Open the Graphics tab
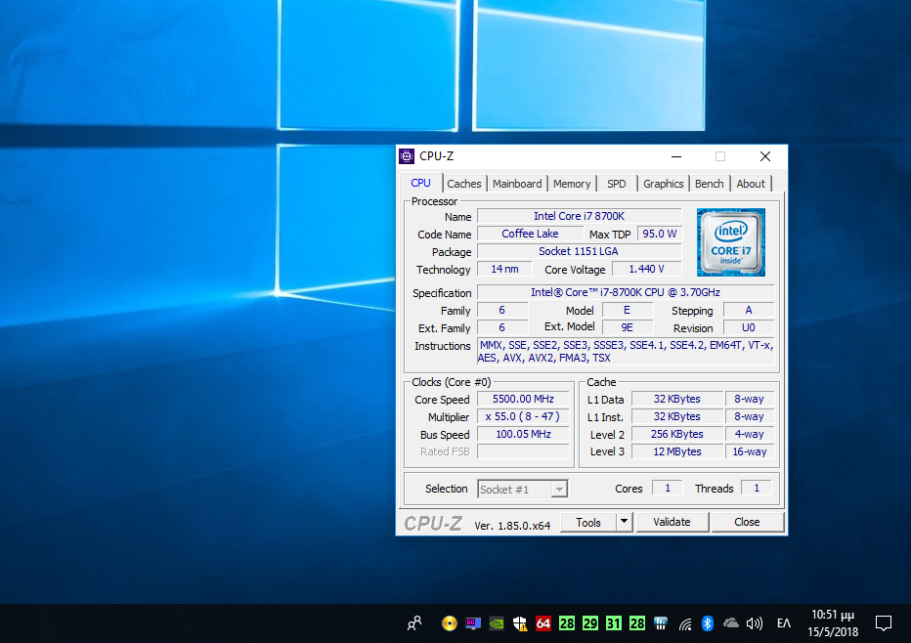Screen dimensions: 911x643 [x=664, y=184]
